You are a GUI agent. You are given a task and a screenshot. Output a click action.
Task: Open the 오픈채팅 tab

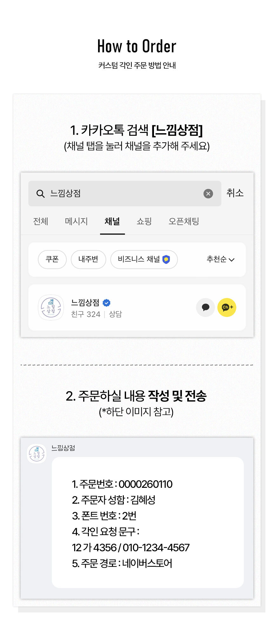(x=183, y=221)
